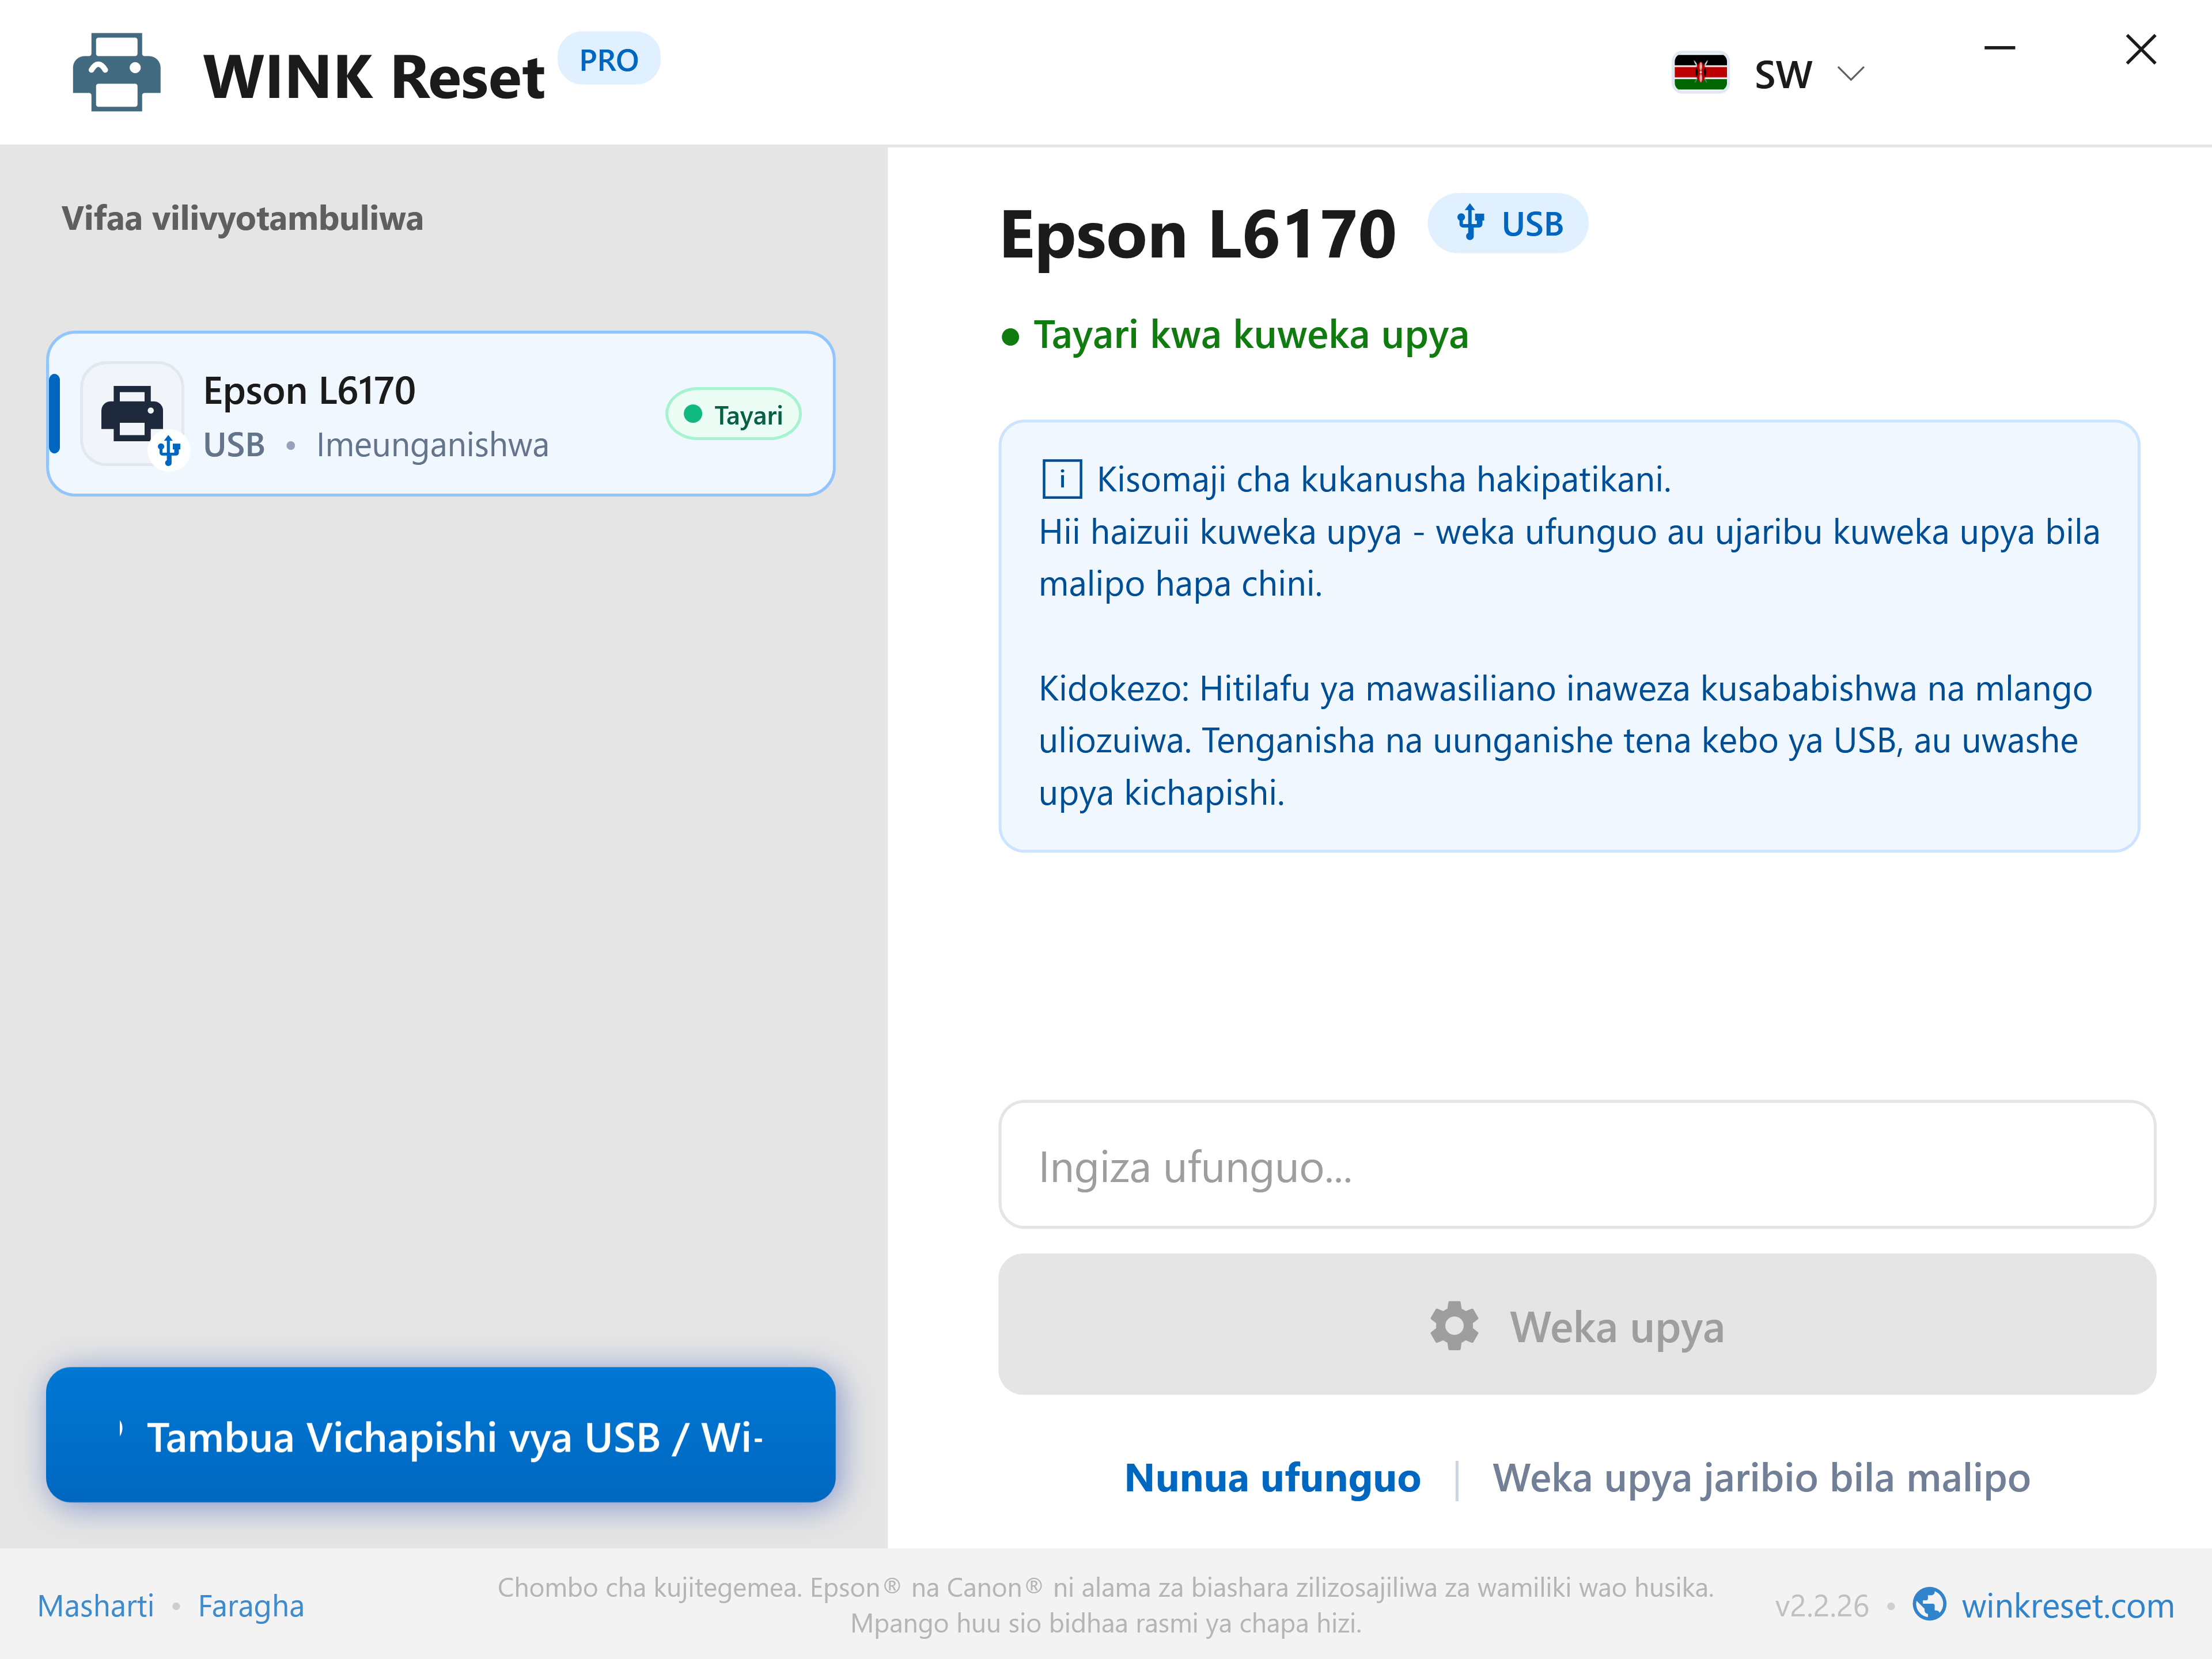This screenshot has width=2212, height=1659.
Task: Select the Epson L6170 device entry
Action: [x=440, y=414]
